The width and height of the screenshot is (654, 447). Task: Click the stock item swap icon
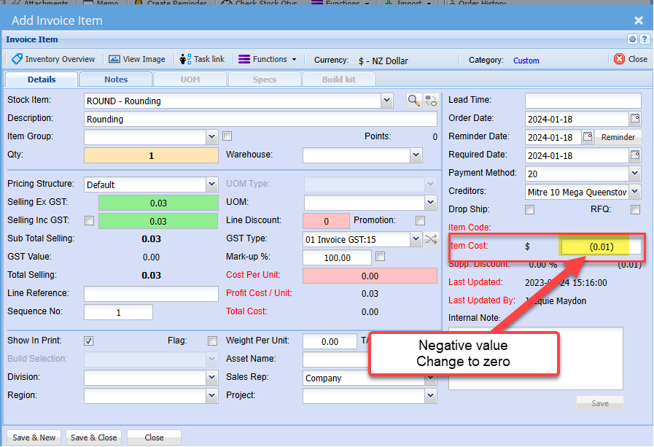pyautogui.click(x=430, y=101)
